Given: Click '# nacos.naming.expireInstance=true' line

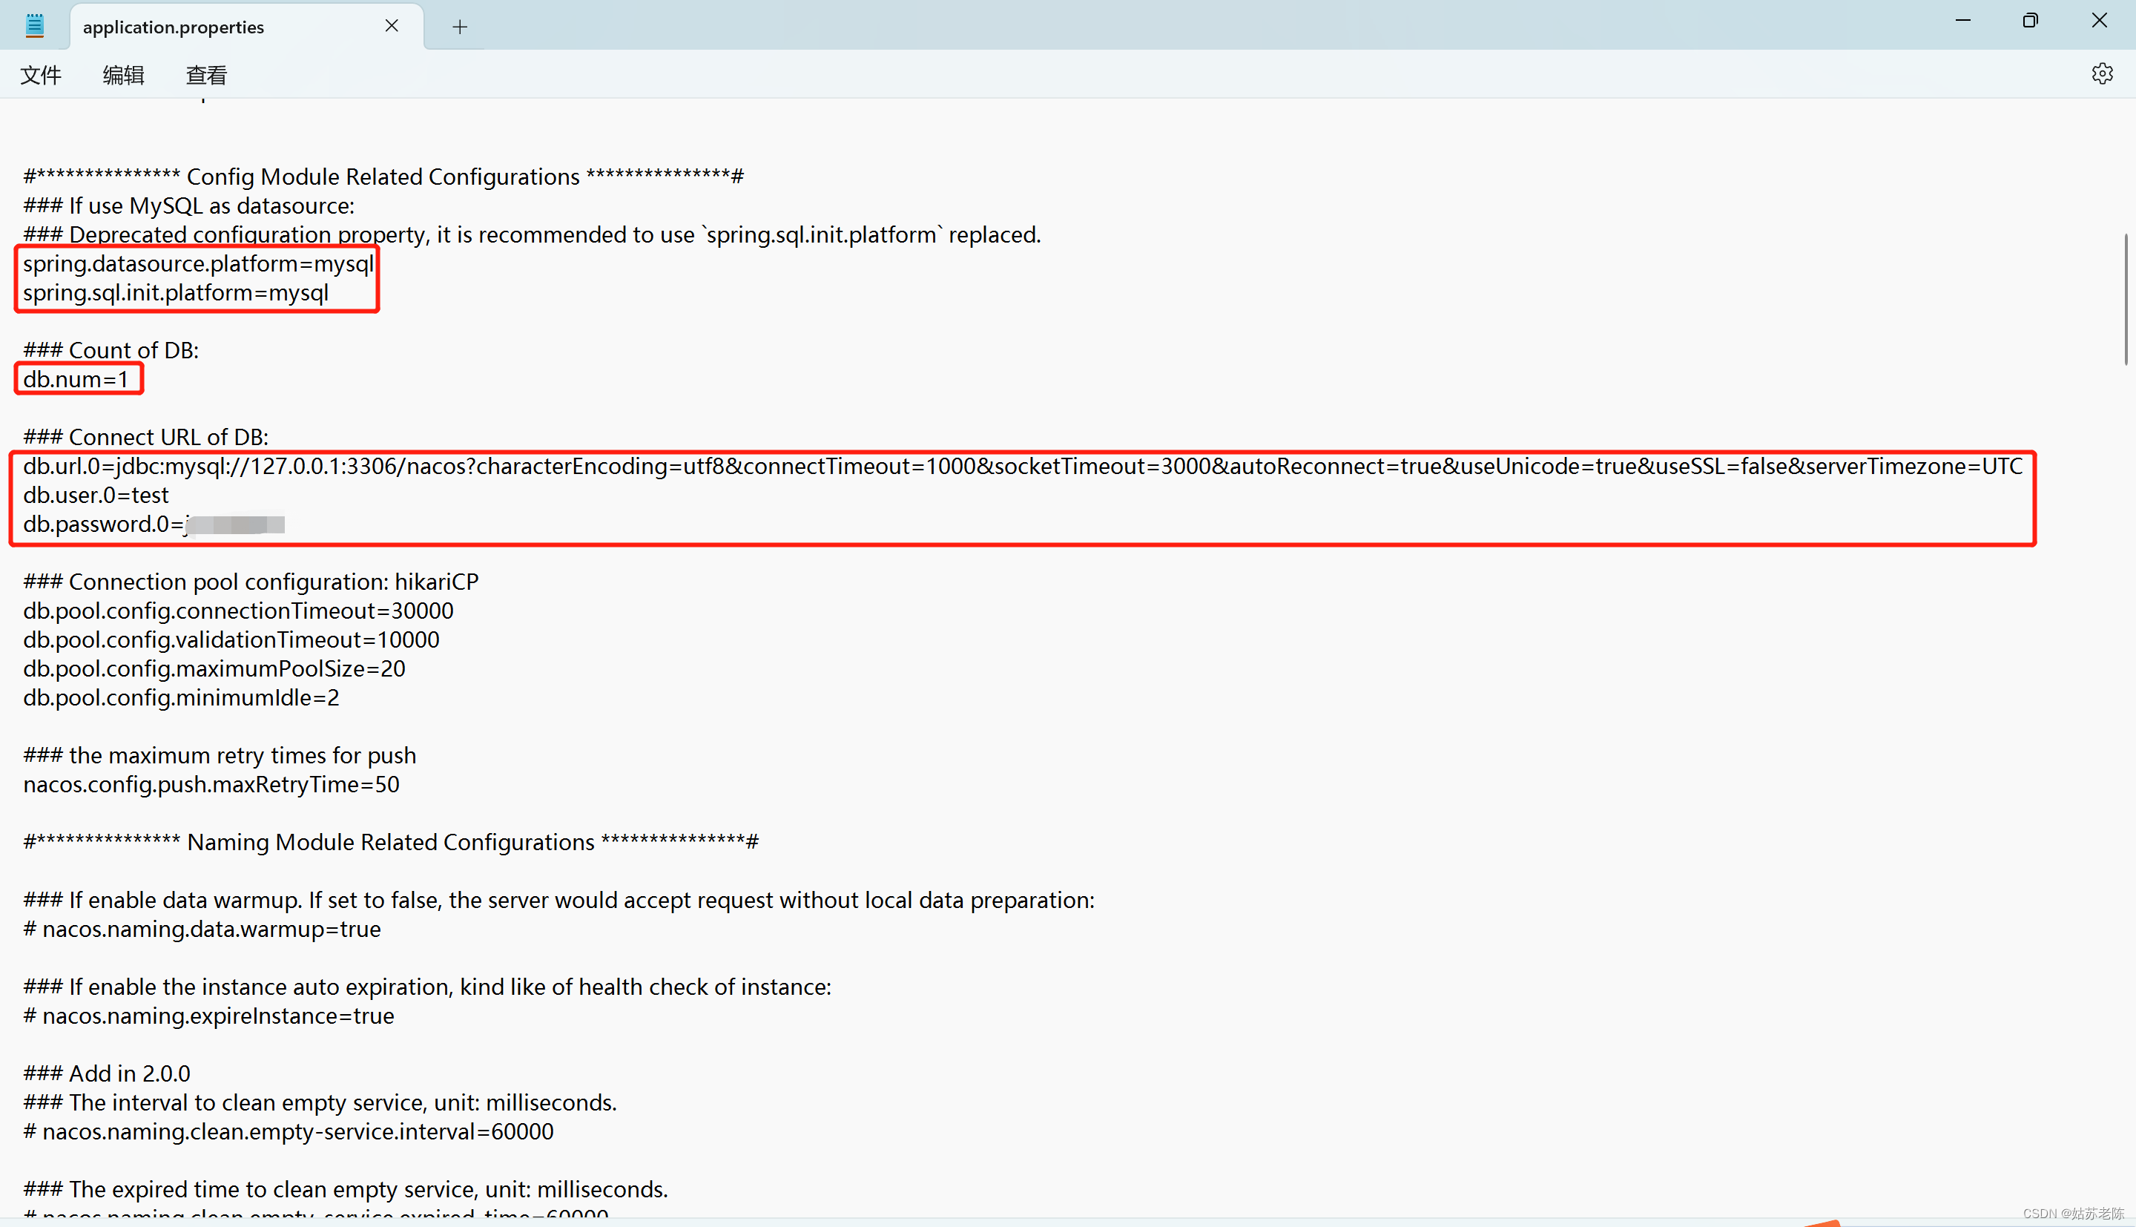Looking at the screenshot, I should click(x=209, y=1016).
